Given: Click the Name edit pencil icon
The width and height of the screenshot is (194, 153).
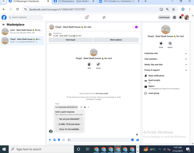Looking at the screenshot, I should pyautogui.click(x=98, y=64).
